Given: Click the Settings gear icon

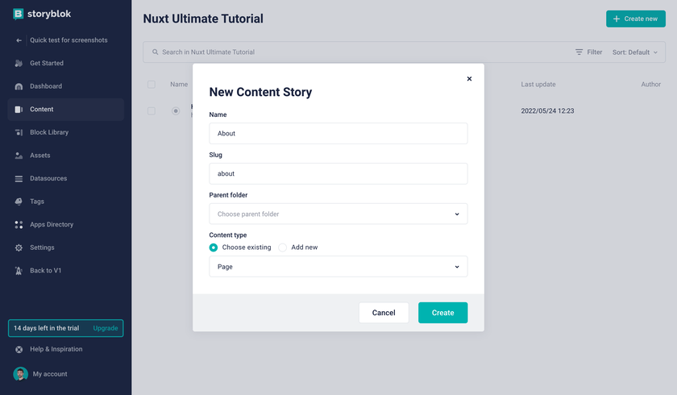Looking at the screenshot, I should (x=19, y=247).
